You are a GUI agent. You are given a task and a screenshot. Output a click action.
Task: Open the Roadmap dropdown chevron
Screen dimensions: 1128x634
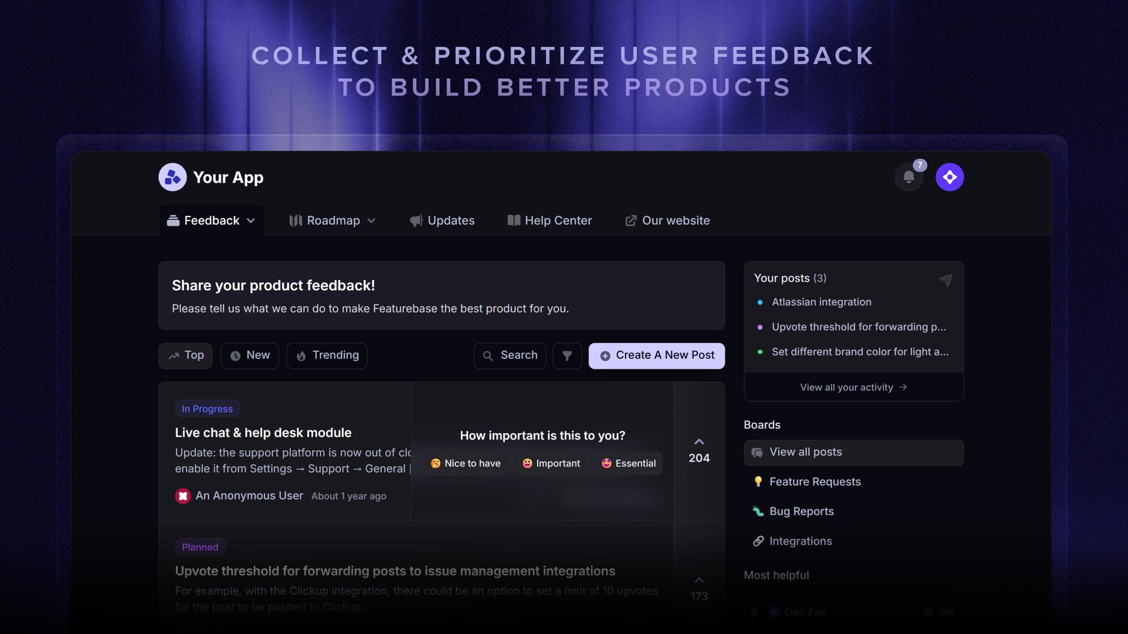point(372,220)
